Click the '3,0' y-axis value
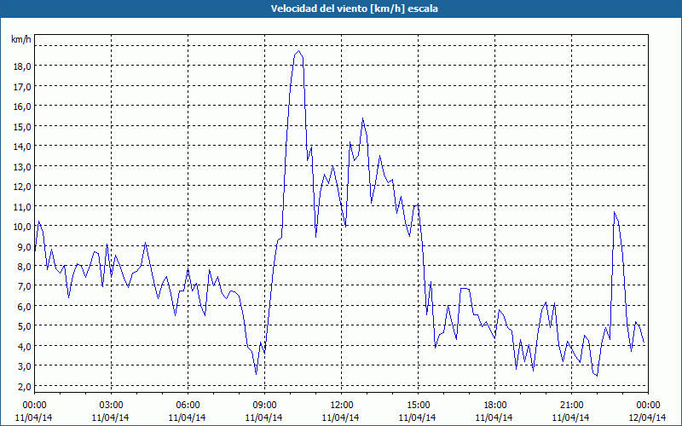Screen dimensions: 682x426 [x=25, y=366]
